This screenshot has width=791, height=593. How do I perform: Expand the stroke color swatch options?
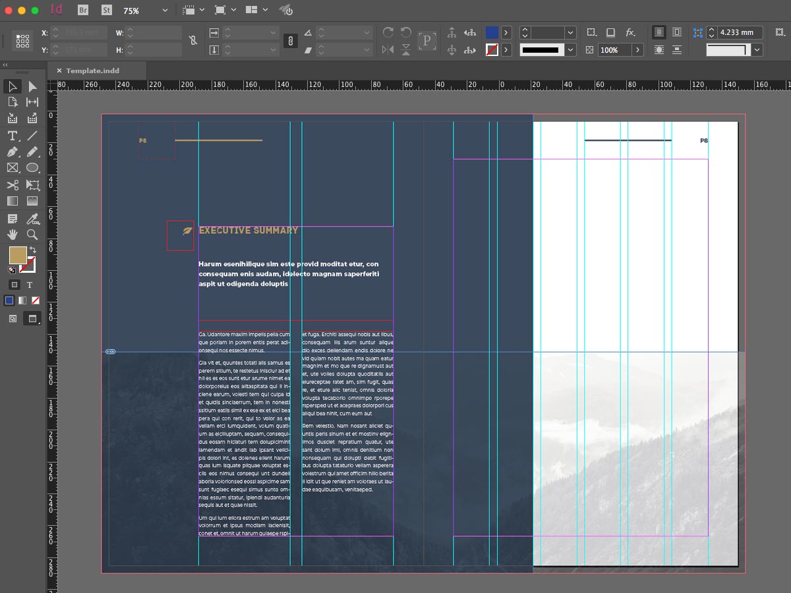point(506,49)
